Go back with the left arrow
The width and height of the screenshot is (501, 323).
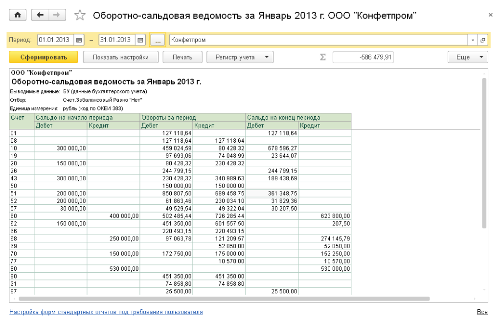[40, 15]
